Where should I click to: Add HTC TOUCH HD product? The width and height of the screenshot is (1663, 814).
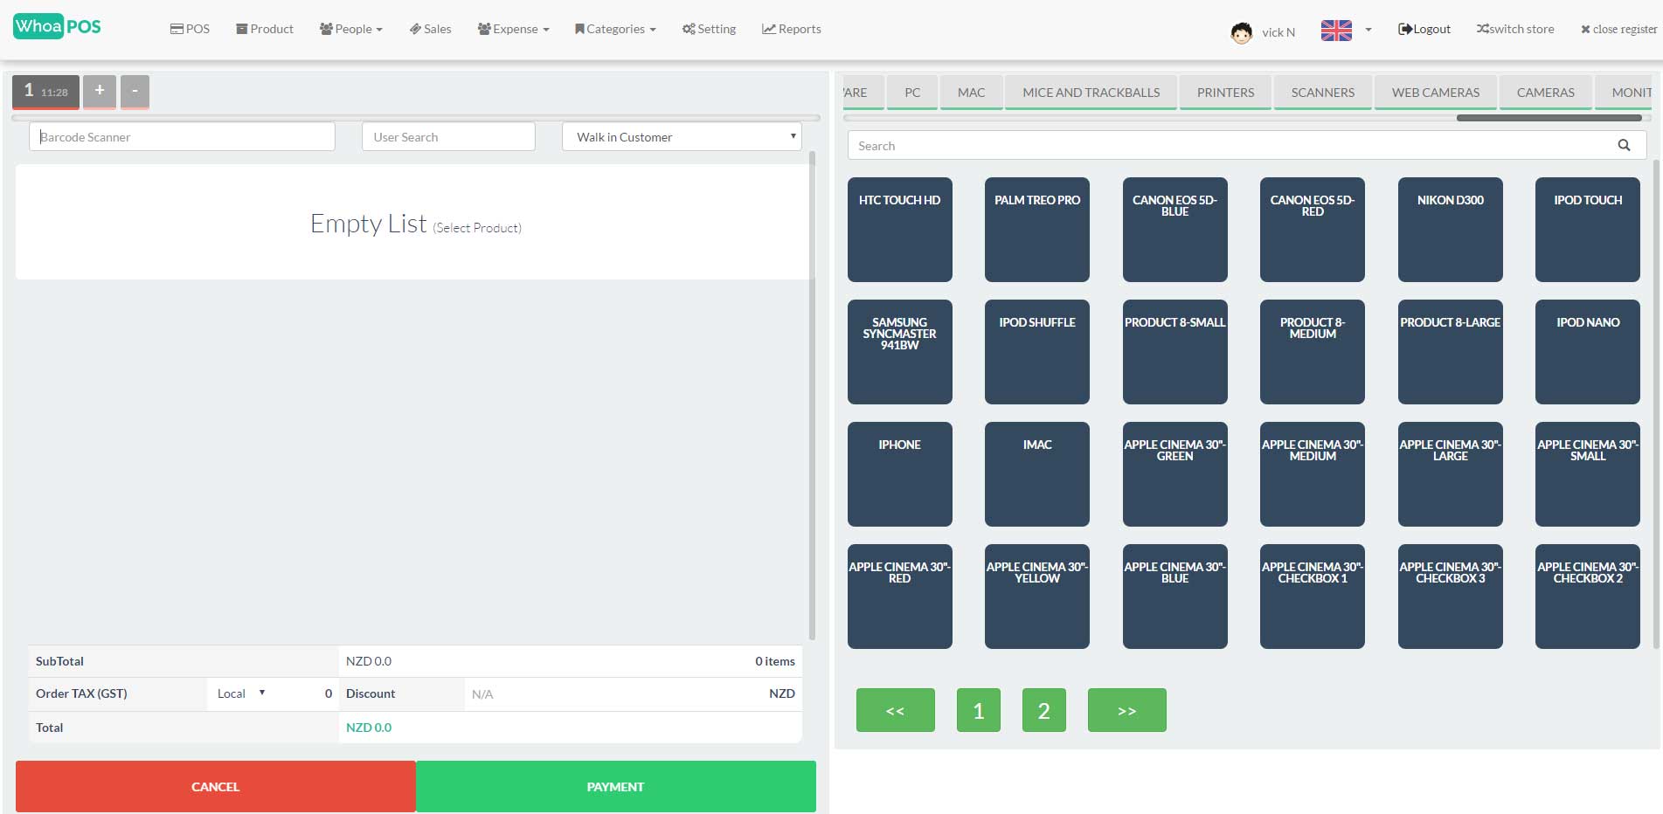[x=899, y=230]
